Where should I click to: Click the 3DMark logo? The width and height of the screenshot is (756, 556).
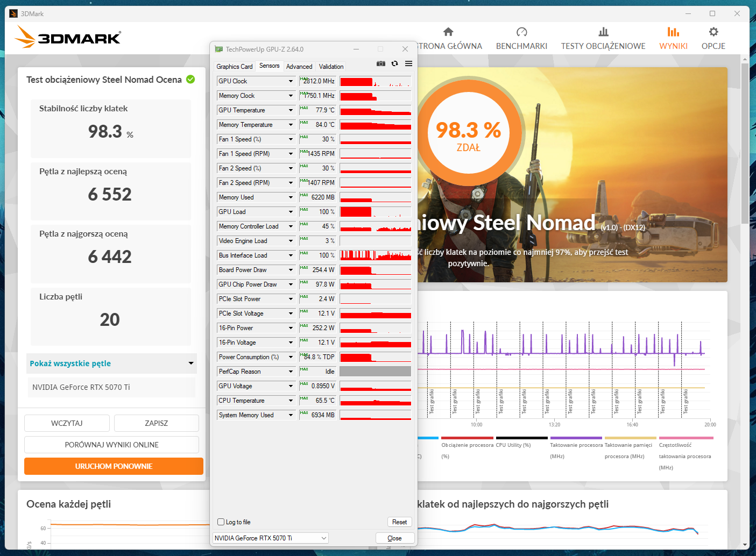click(x=68, y=37)
